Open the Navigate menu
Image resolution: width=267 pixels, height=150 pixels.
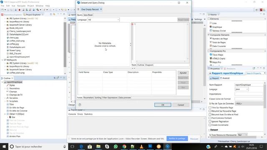tap(21, 6)
